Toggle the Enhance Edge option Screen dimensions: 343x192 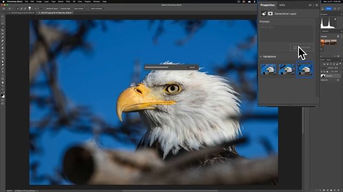point(65,9)
